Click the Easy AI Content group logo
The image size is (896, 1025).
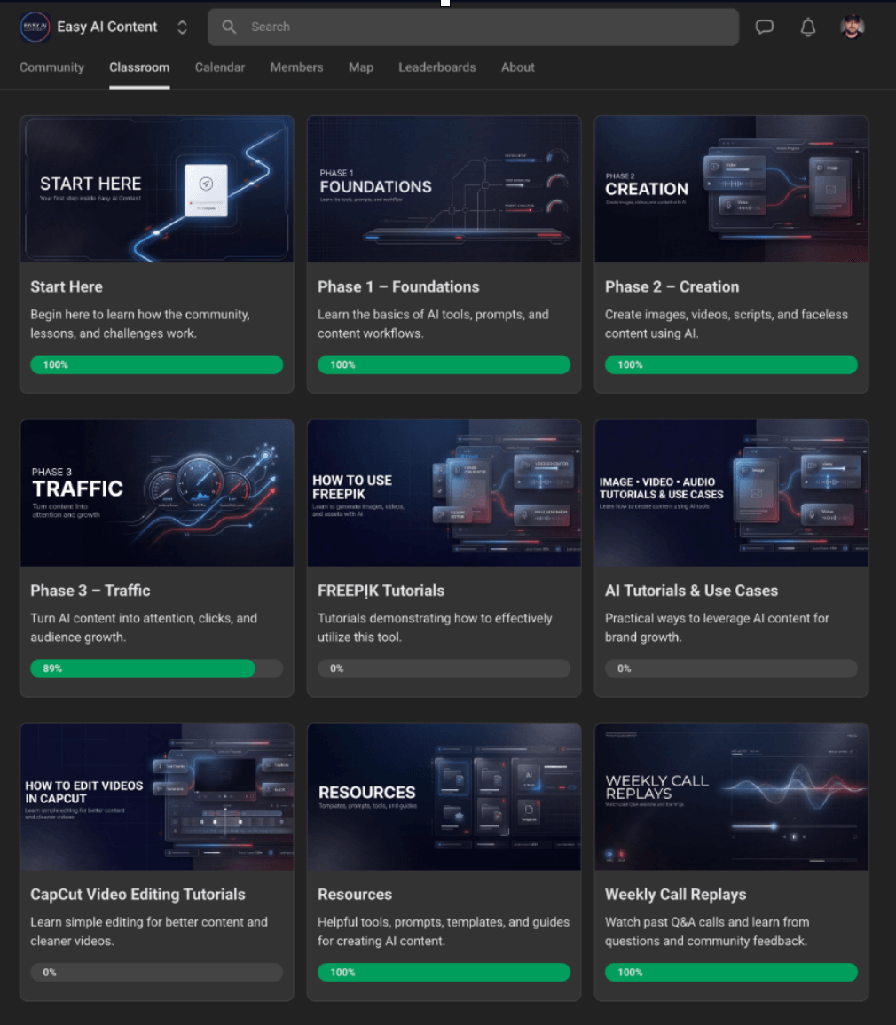click(x=34, y=27)
